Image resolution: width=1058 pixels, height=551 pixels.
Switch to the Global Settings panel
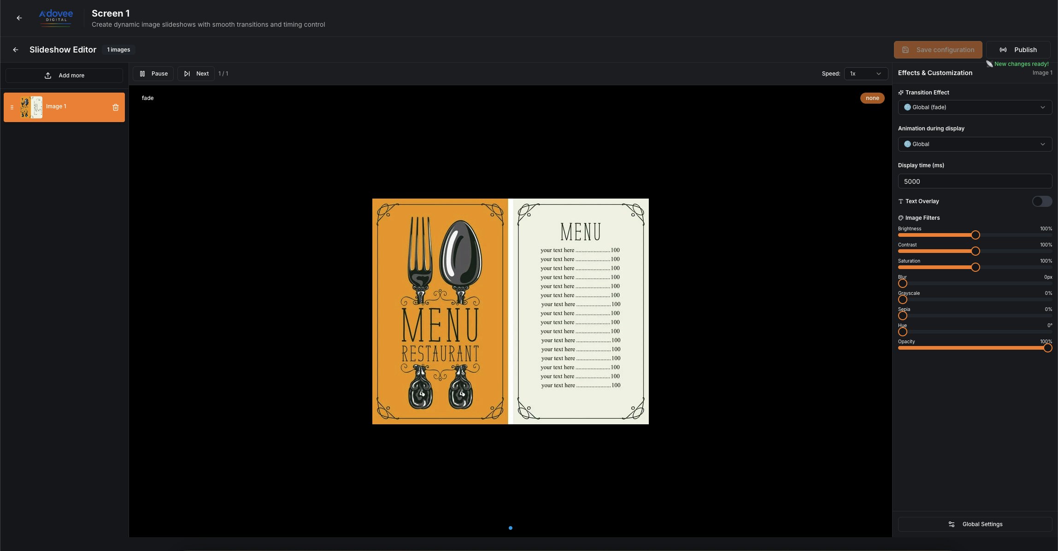975,524
